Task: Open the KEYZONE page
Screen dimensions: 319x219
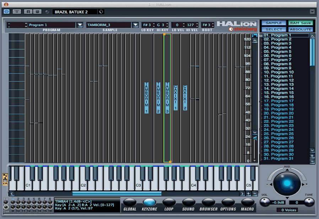Action: coord(150,202)
